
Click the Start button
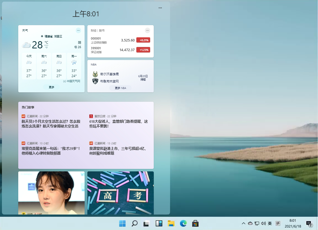[123, 223]
